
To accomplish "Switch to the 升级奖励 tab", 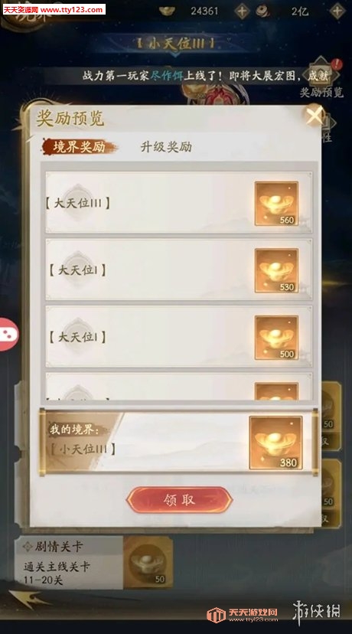I will [166, 147].
